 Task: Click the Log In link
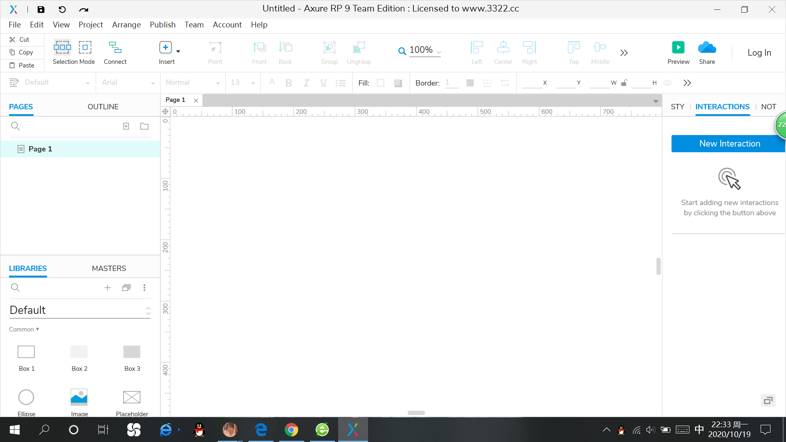(x=759, y=52)
